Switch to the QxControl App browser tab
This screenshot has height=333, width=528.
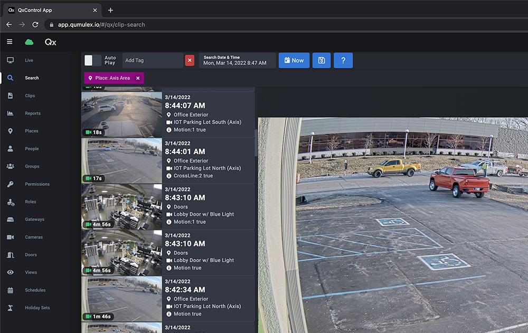tap(52, 10)
